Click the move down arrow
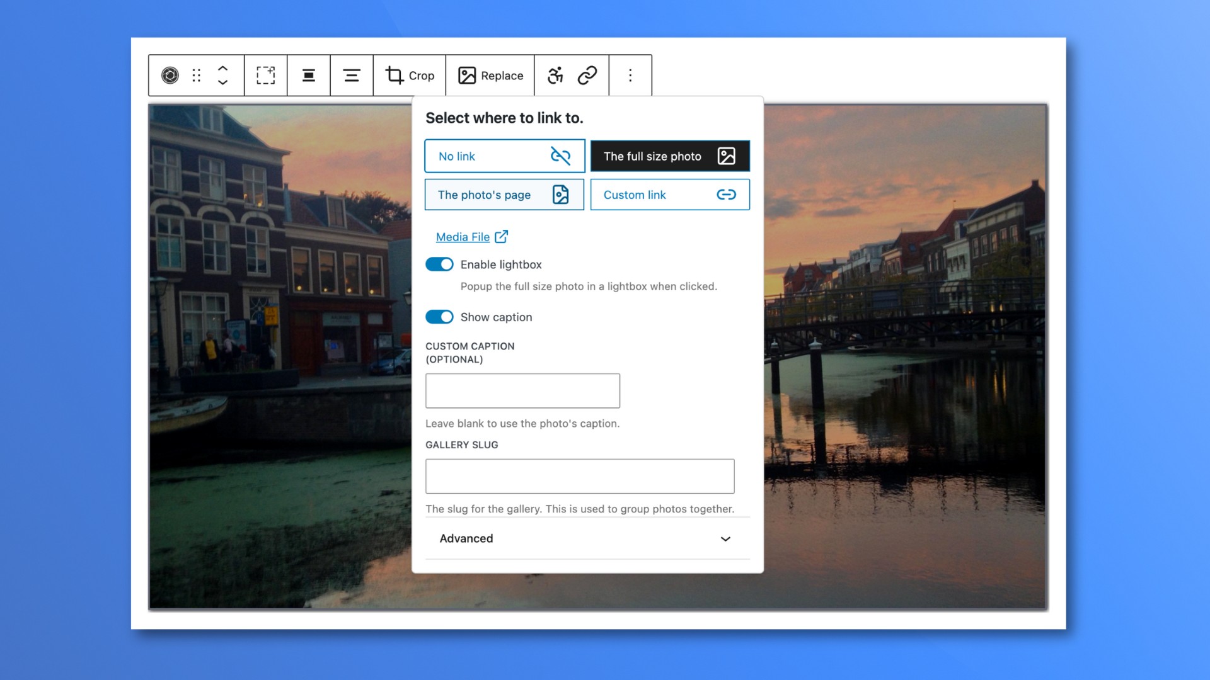Image resolution: width=1210 pixels, height=680 pixels. tap(222, 83)
